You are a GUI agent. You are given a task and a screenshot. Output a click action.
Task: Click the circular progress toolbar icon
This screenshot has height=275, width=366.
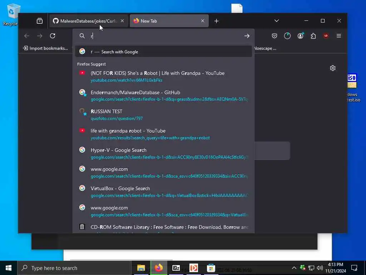tap(287, 36)
